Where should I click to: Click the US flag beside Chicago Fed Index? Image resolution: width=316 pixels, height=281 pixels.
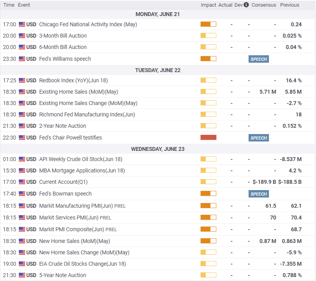[22, 24]
